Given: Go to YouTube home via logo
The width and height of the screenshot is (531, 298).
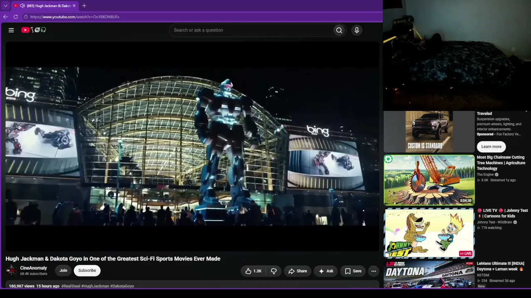Looking at the screenshot, I should [34, 30].
